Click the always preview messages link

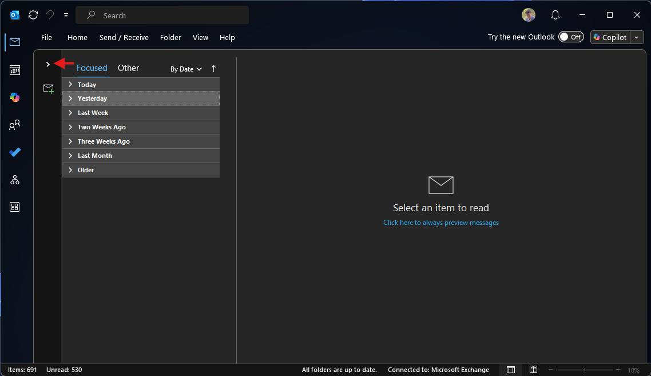tap(440, 223)
